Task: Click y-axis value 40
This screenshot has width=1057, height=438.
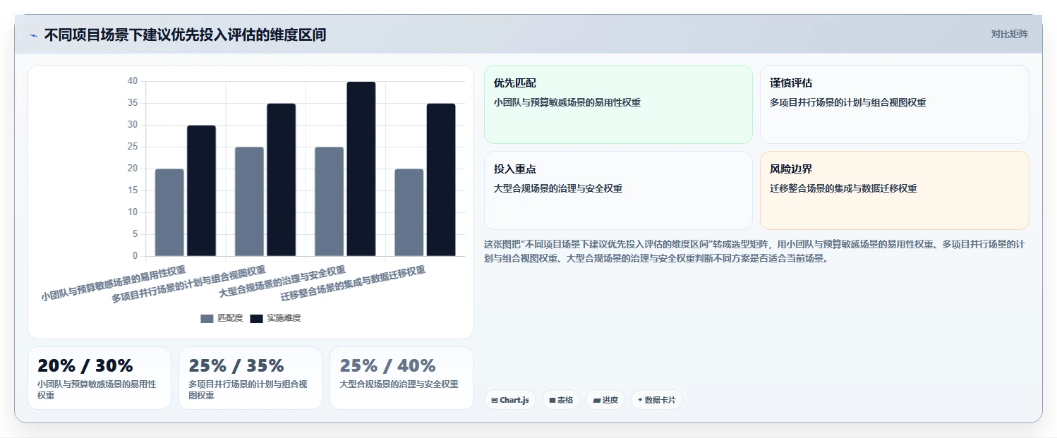Action: pyautogui.click(x=133, y=81)
